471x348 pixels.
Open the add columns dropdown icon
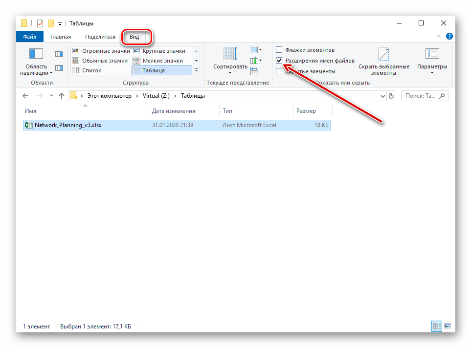pos(256,61)
